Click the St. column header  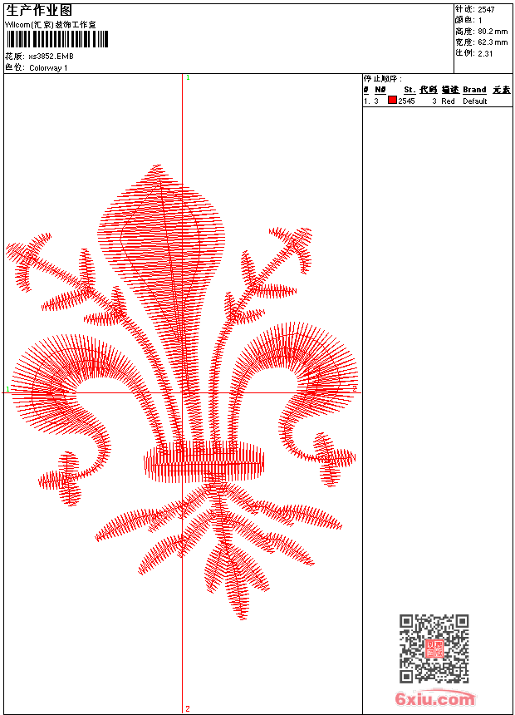410,90
